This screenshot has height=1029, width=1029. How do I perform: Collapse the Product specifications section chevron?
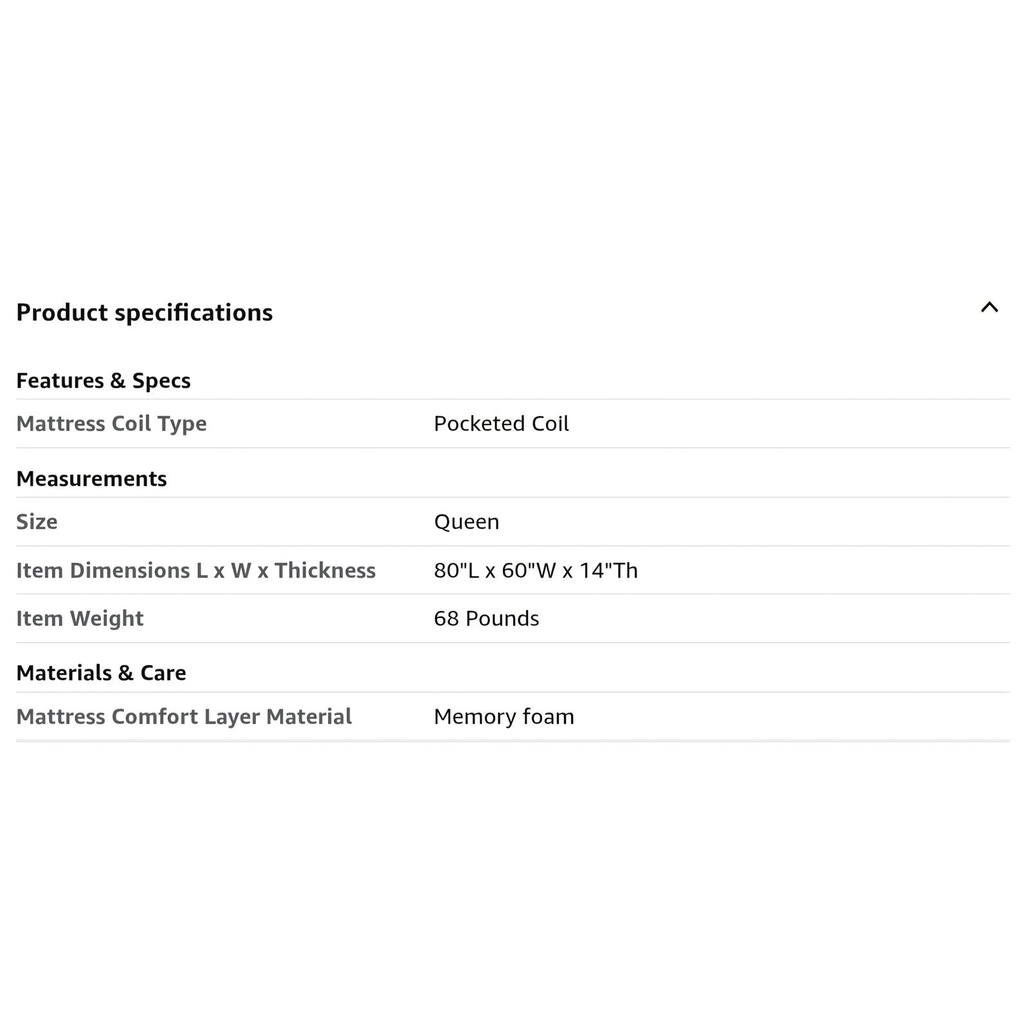(989, 307)
